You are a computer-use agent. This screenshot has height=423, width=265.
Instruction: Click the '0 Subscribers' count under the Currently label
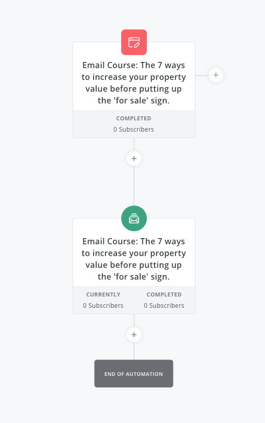[x=103, y=306]
